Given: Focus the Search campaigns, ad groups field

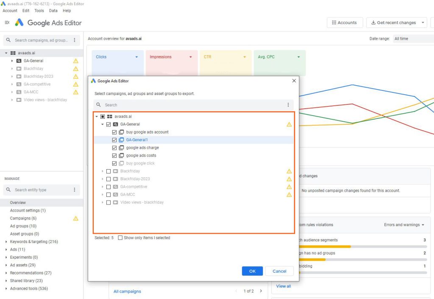Looking at the screenshot, I should click(42, 40).
